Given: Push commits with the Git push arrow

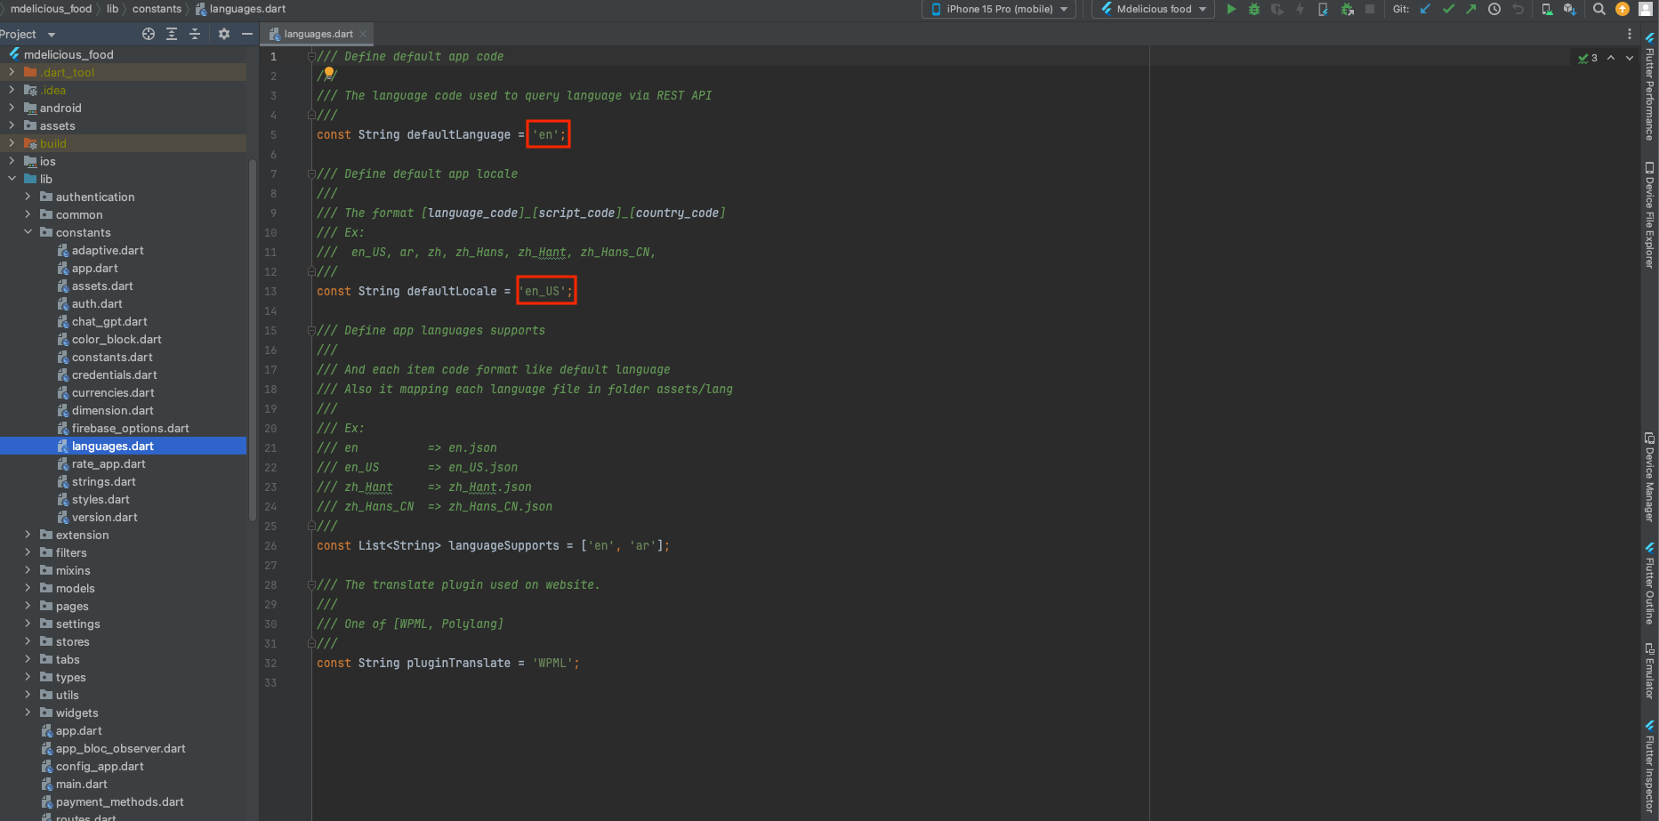Looking at the screenshot, I should 1471,9.
